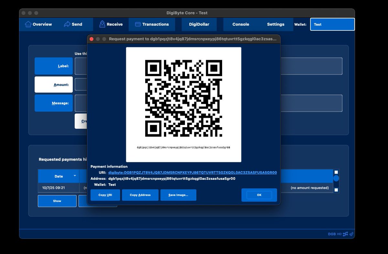This screenshot has height=254, width=388.
Task: Click the address text below QR code
Action: pyautogui.click(x=184, y=147)
